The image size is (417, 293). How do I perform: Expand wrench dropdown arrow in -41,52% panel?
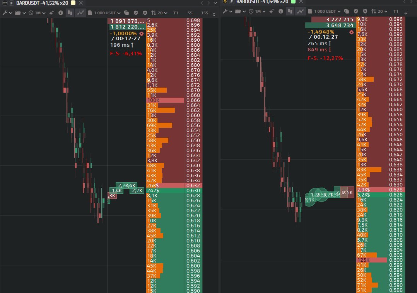coord(11,13)
